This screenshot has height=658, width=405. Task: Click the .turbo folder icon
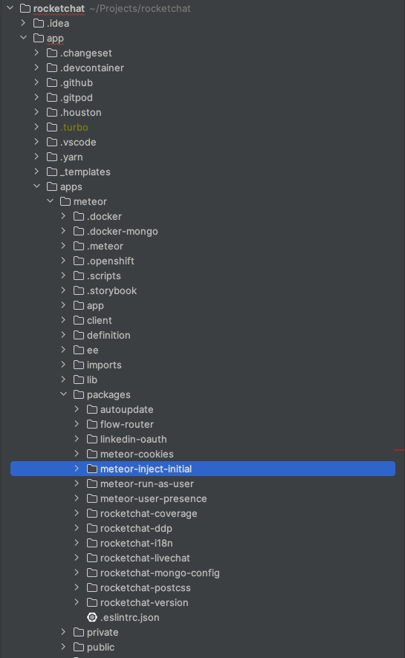(x=52, y=127)
